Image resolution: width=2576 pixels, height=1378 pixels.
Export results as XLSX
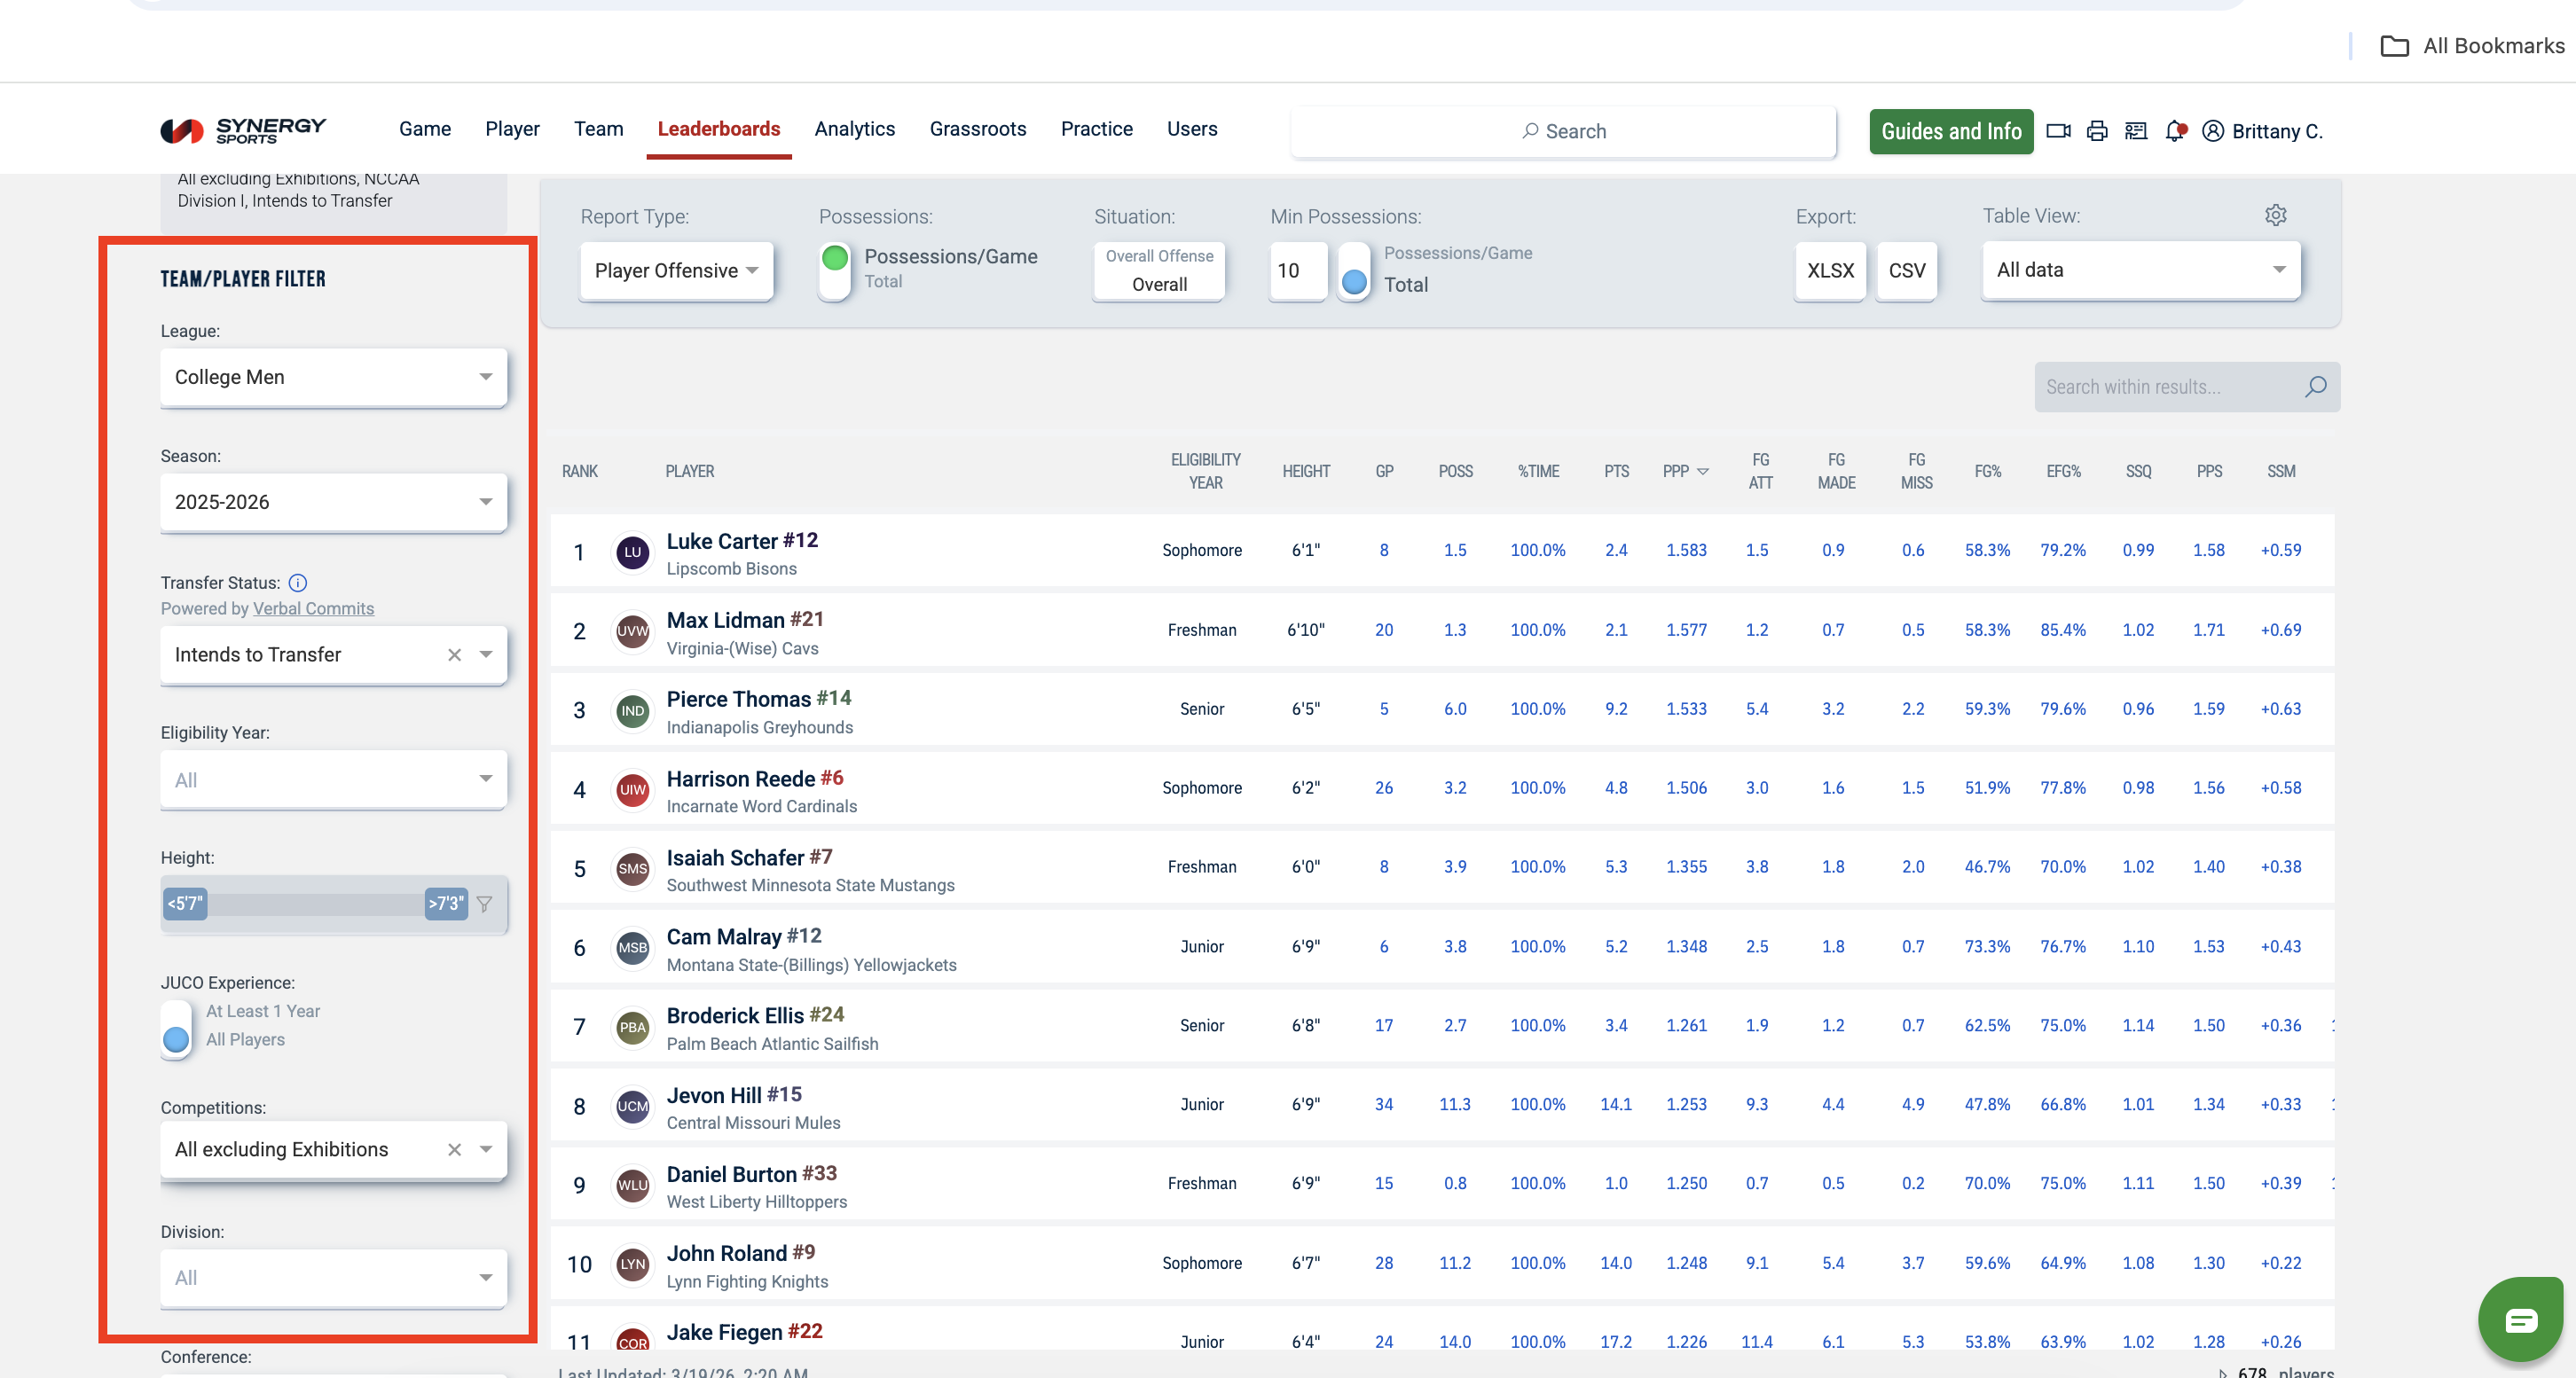[x=1829, y=271]
